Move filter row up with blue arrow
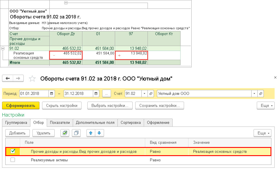The image size is (279, 171). click(x=91, y=133)
